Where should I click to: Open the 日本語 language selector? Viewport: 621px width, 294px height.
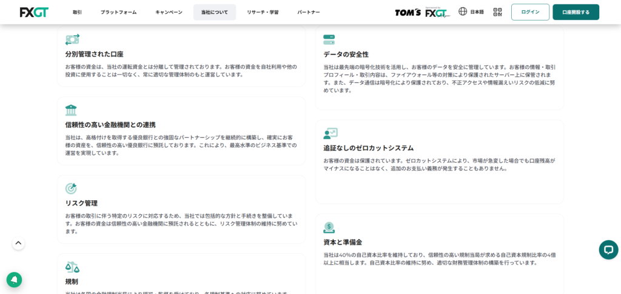pos(477,12)
